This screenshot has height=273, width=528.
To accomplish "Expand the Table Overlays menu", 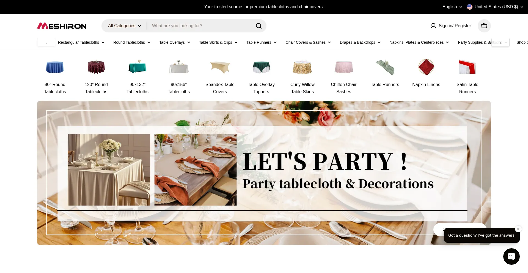I will click(x=175, y=42).
